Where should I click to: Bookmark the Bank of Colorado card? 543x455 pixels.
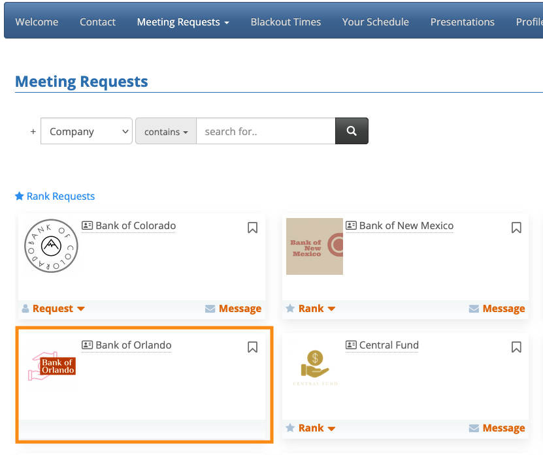pyautogui.click(x=253, y=227)
